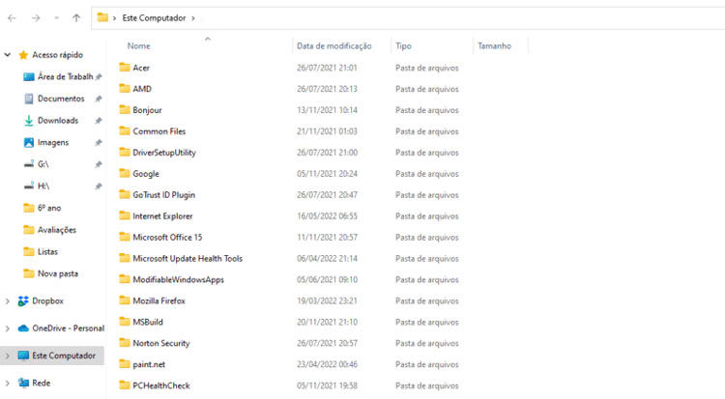The height and width of the screenshot is (399, 725).
Task: Select the Imagens icon in quick access
Action: click(x=29, y=142)
